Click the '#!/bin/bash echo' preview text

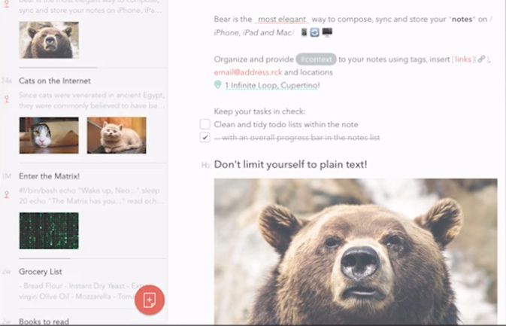coord(91,196)
